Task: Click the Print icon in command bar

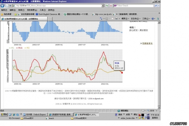Action: click(116, 19)
